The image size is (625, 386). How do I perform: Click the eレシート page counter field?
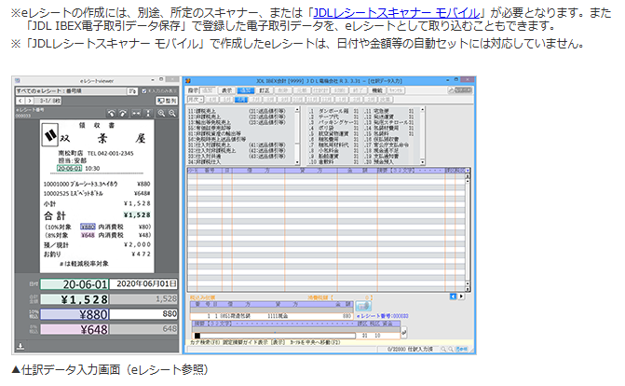coord(48,101)
